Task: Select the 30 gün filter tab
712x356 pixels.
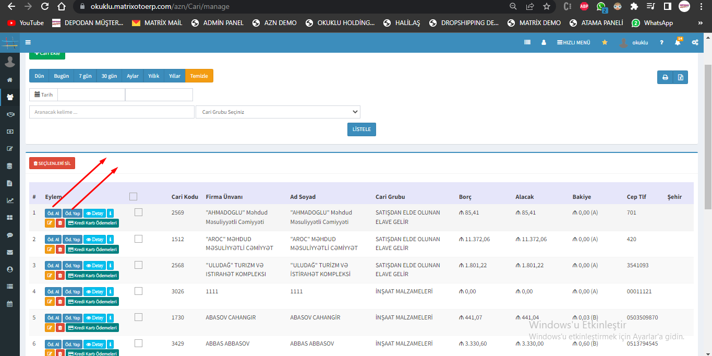Action: point(109,76)
